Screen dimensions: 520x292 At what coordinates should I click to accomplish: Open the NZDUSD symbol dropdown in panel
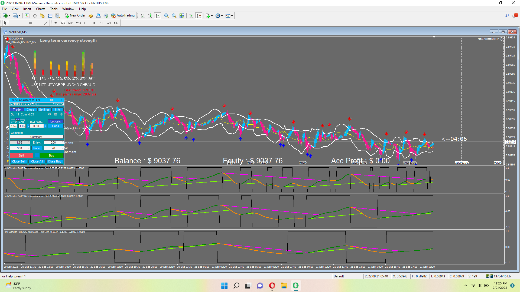click(x=16, y=104)
